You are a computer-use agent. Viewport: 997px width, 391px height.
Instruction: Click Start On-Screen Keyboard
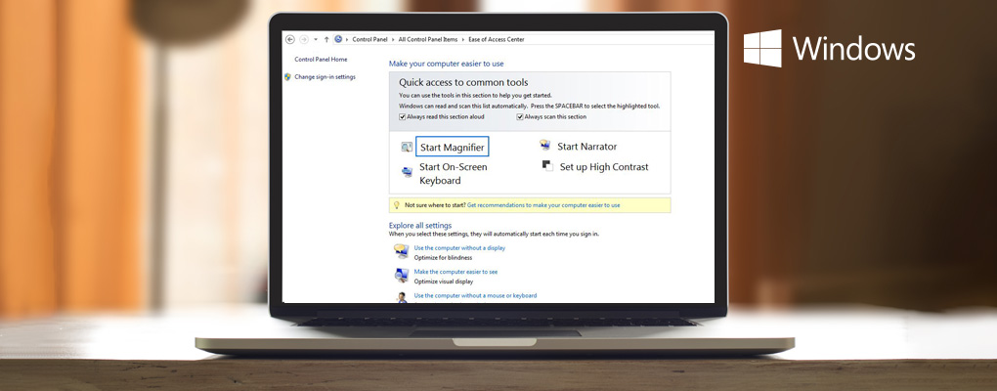[x=454, y=174]
